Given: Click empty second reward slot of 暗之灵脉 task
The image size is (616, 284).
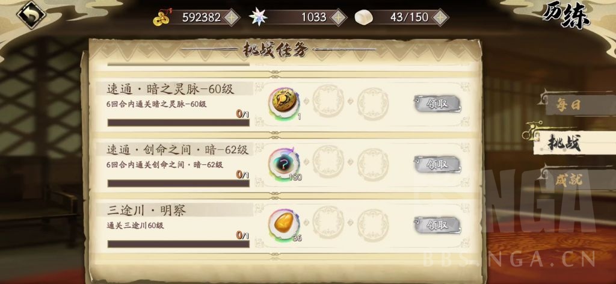Looking at the screenshot, I should [328, 103].
